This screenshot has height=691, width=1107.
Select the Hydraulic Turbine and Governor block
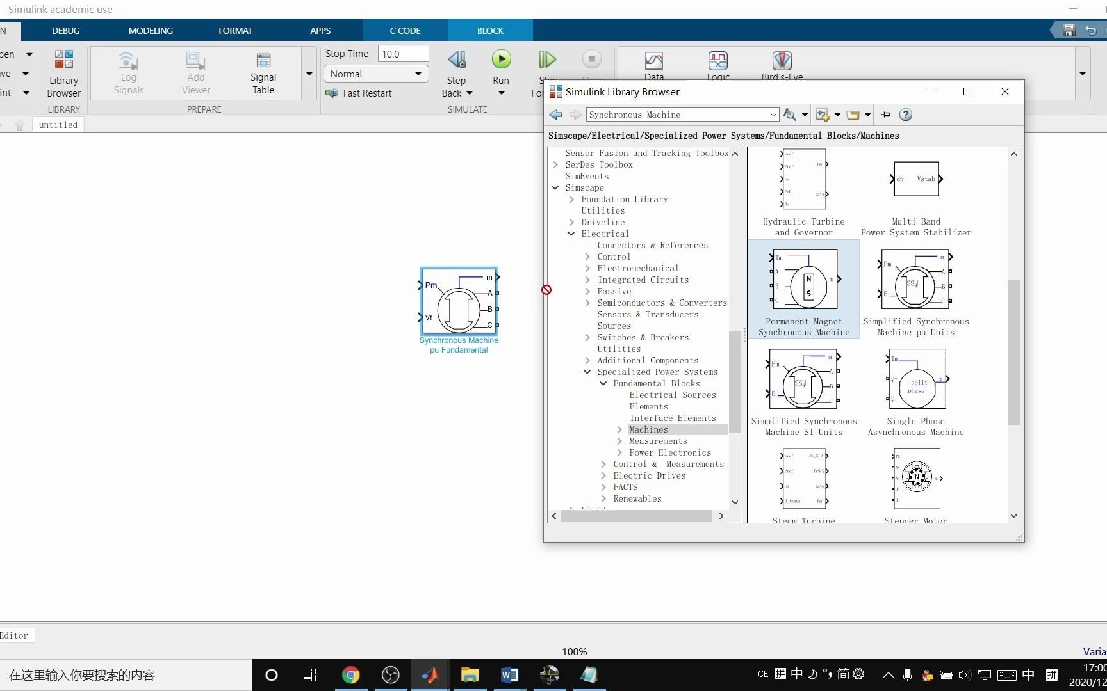(x=804, y=192)
